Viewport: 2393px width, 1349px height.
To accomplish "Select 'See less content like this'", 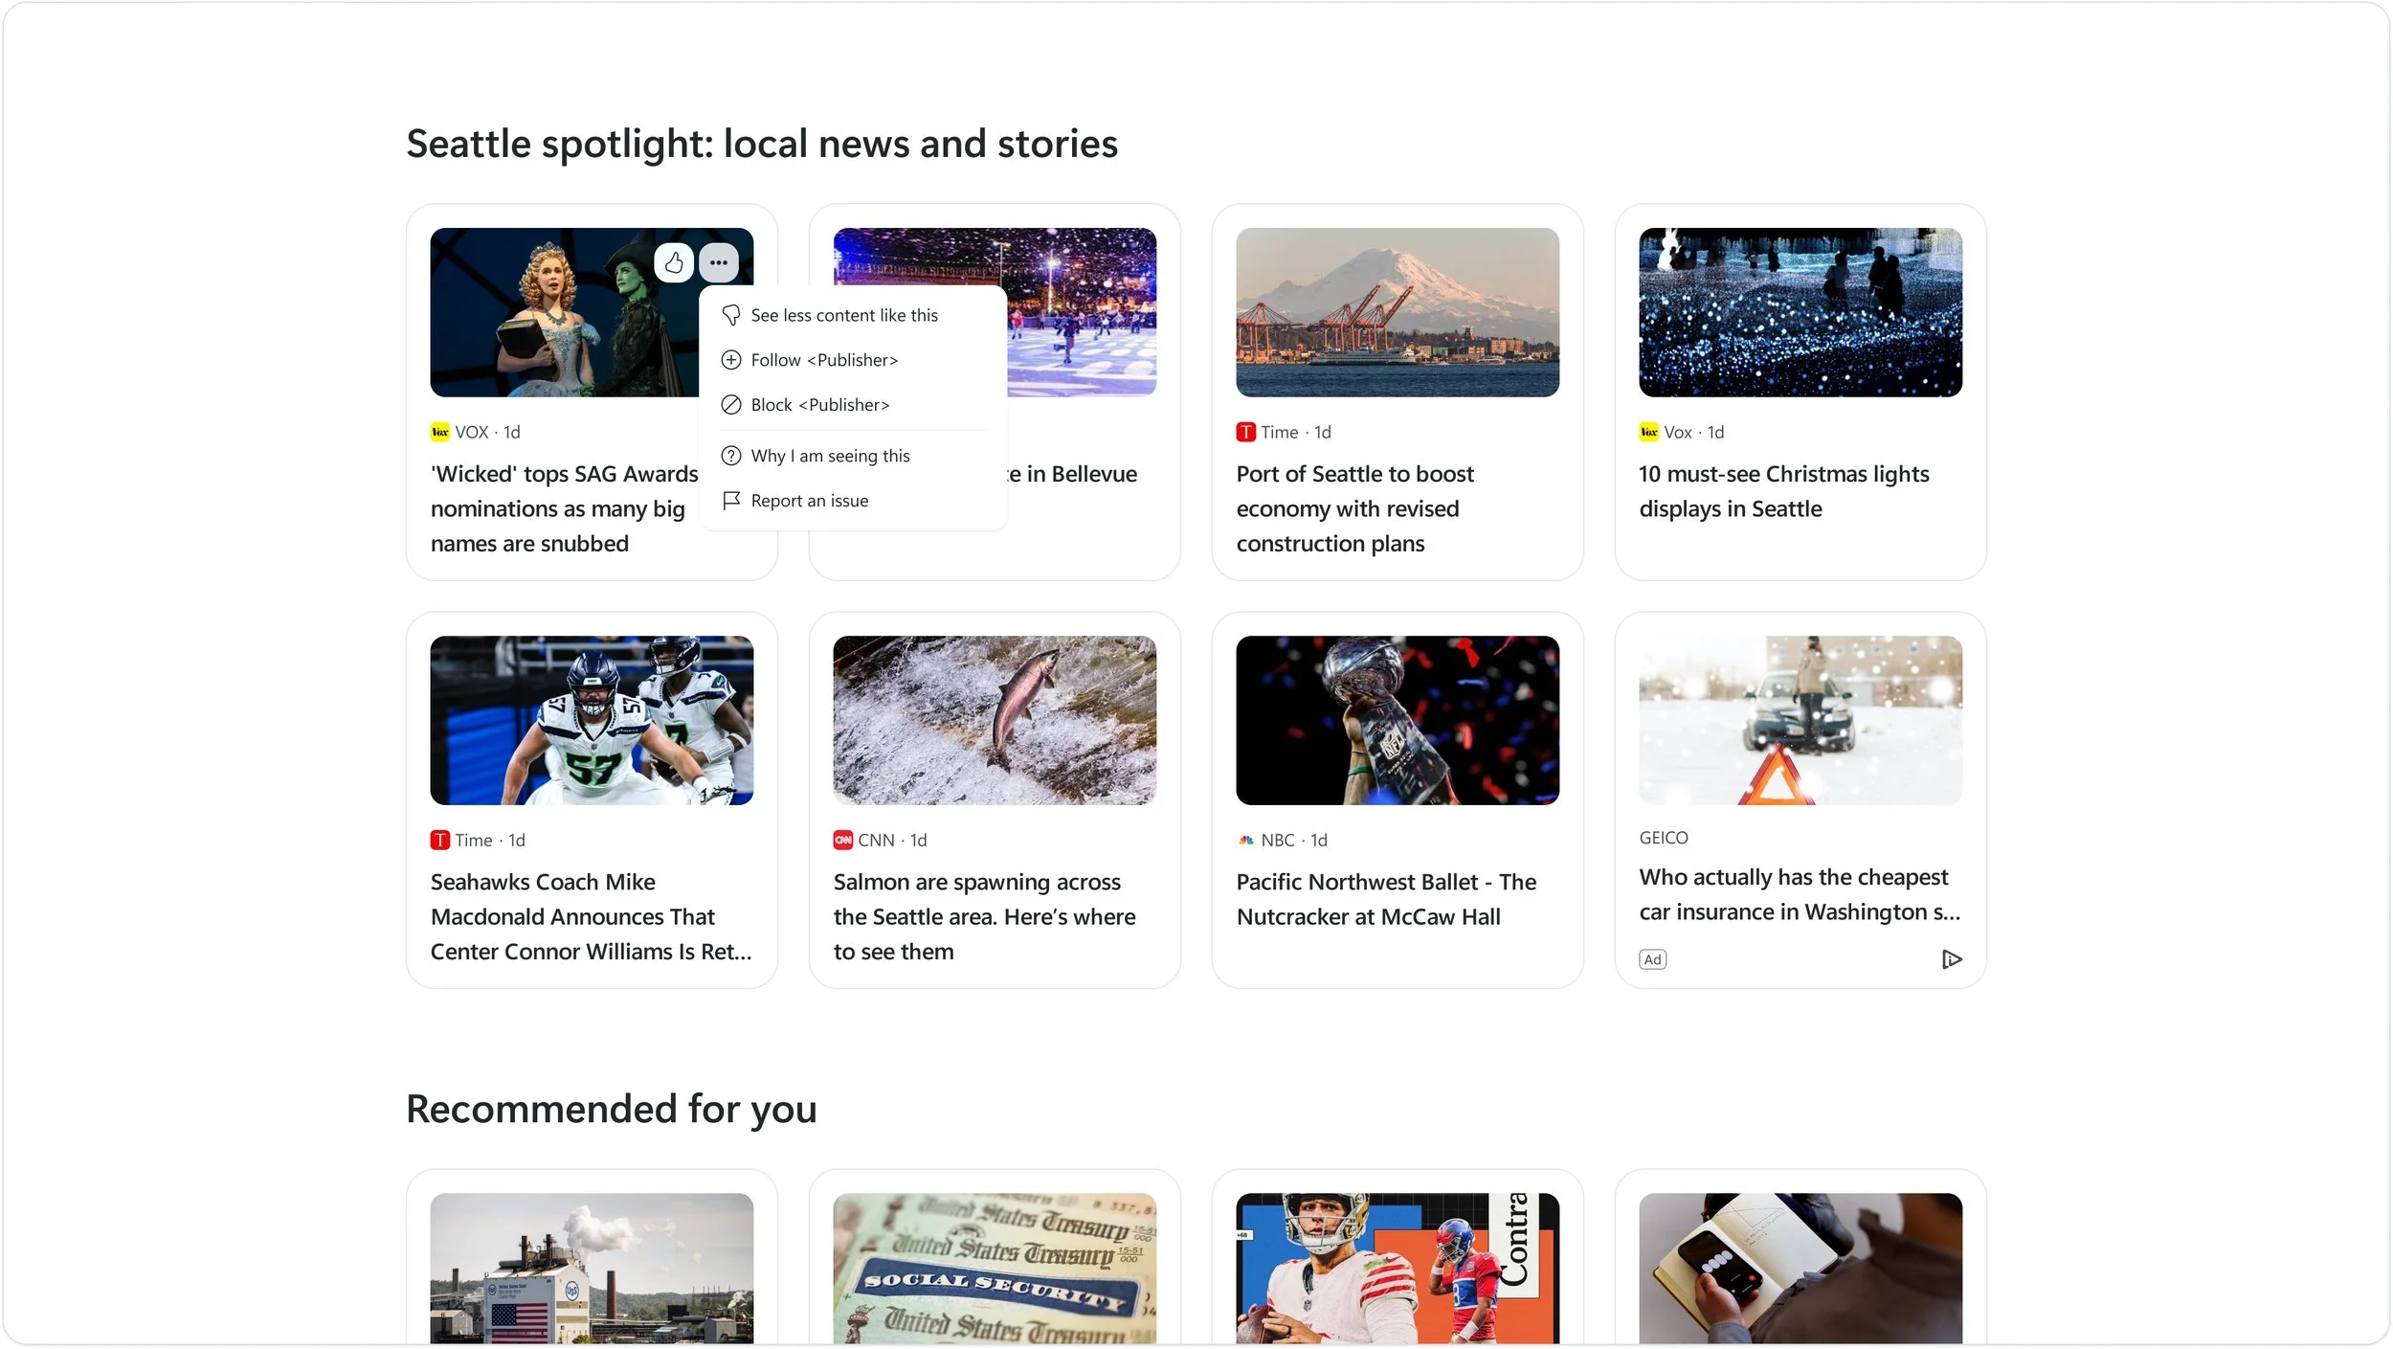I will tap(843, 316).
